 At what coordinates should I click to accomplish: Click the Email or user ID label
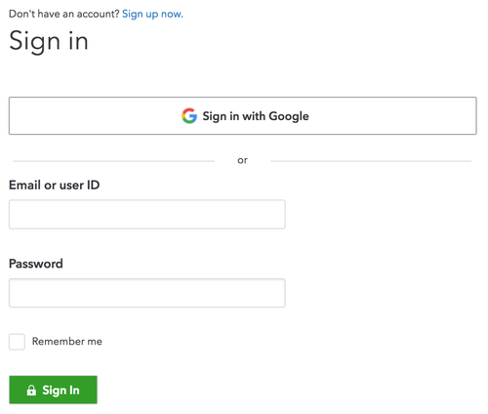coord(55,185)
